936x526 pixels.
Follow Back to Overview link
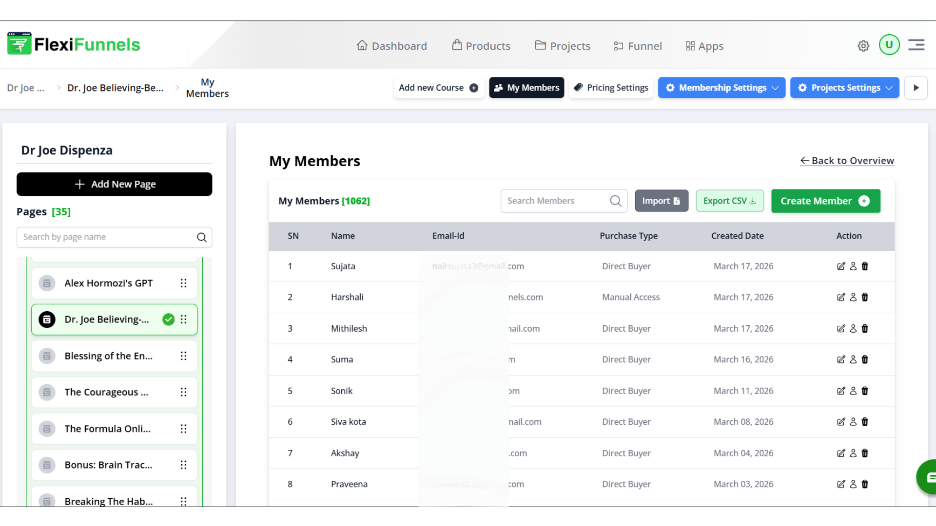point(847,161)
